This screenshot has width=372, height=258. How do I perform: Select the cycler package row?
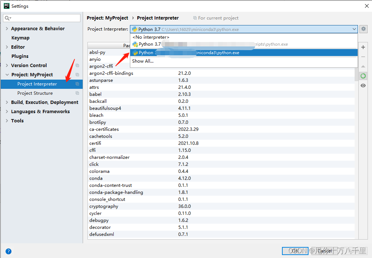click(x=221, y=213)
